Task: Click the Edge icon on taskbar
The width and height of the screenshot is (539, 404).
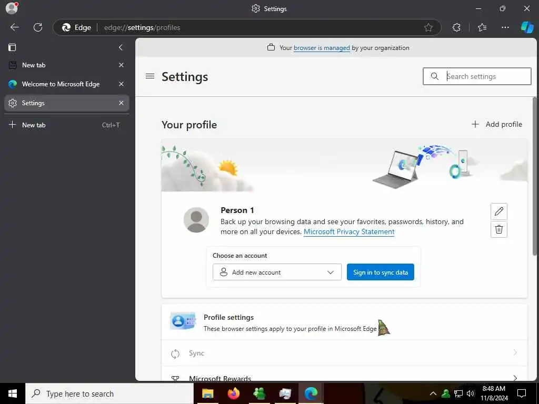Action: coord(311,393)
